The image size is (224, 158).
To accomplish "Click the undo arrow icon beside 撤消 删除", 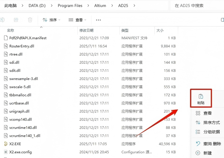I will pyautogui.click(x=198, y=144).
